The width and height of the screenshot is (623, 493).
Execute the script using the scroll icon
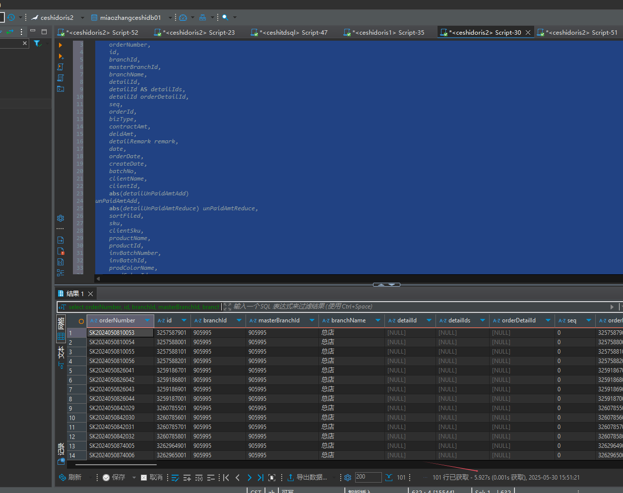[61, 67]
